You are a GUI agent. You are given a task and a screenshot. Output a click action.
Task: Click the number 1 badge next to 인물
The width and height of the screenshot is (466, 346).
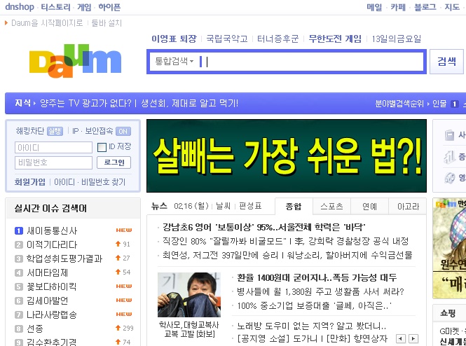tap(454, 104)
